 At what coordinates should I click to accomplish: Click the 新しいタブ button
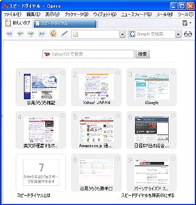(x=17, y=23)
